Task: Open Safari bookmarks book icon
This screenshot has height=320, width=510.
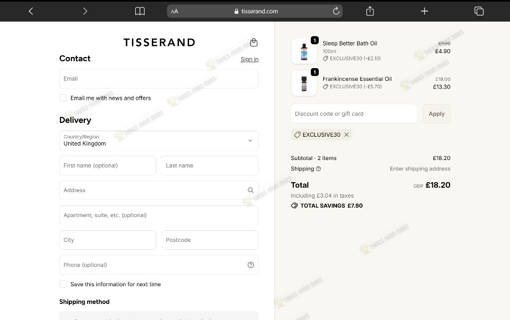Action: pyautogui.click(x=140, y=11)
